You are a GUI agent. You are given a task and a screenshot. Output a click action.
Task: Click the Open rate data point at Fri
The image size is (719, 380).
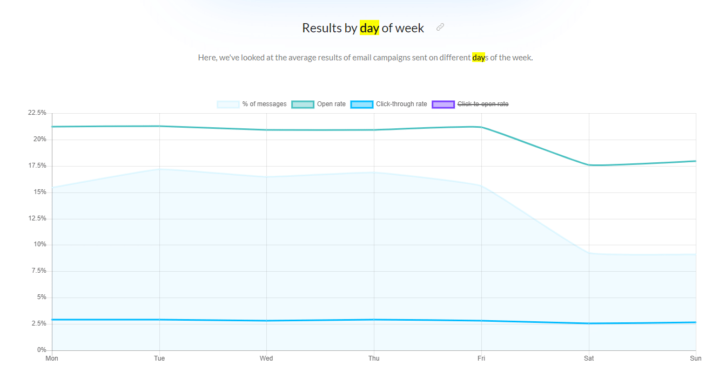tap(481, 127)
